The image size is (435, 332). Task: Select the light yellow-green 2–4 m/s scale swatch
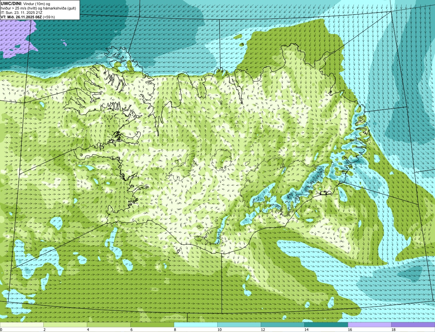[65, 325]
